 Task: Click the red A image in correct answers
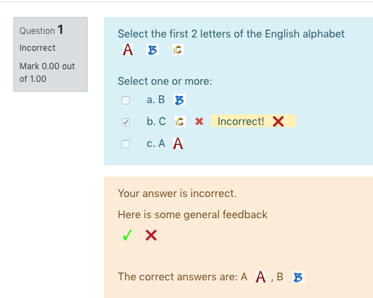261,277
